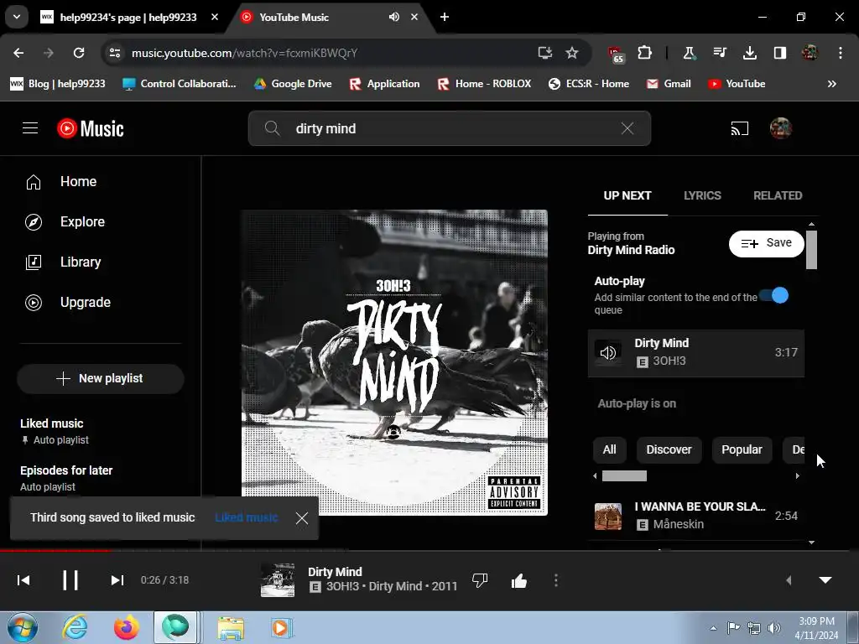Skip to the previous track
This screenshot has height=644, width=859.
coord(23,580)
